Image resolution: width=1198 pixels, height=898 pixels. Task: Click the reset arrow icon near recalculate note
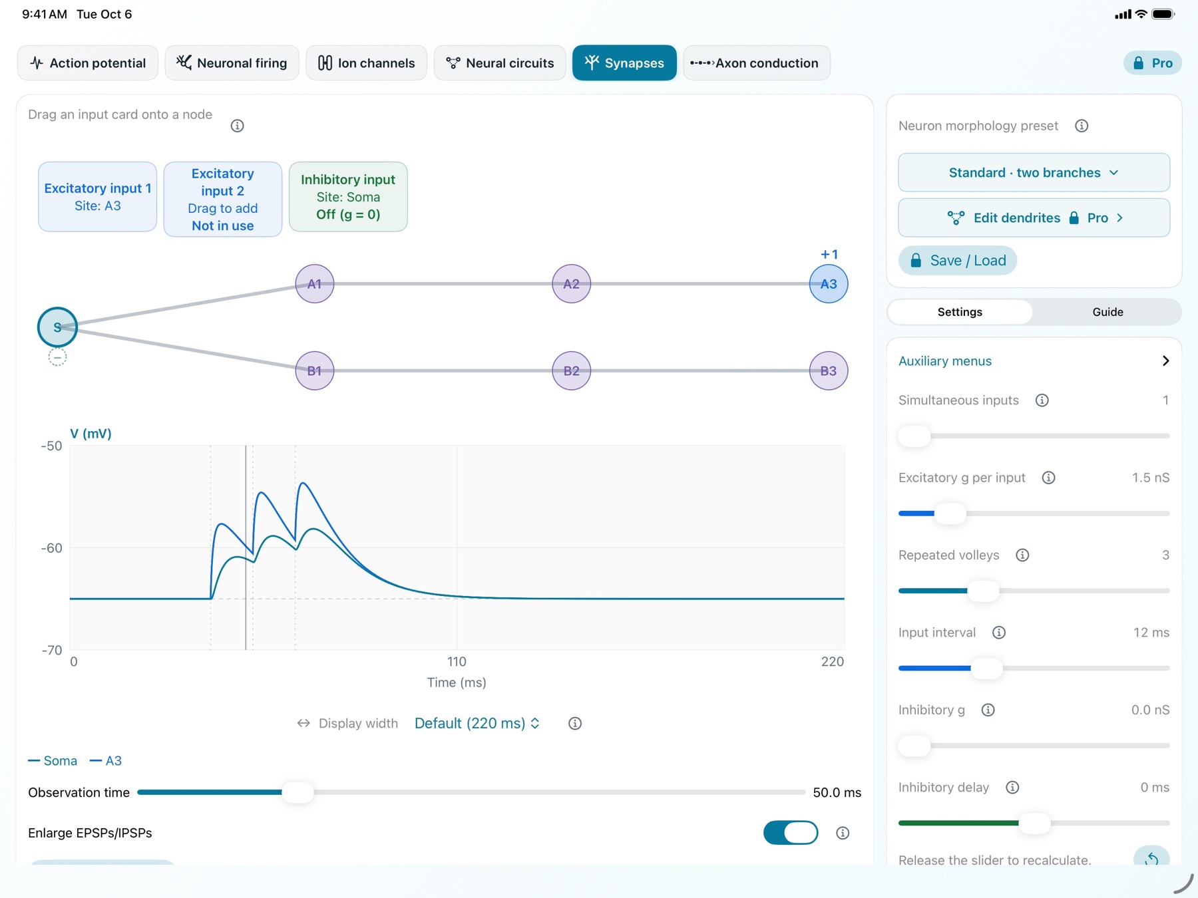(1151, 857)
